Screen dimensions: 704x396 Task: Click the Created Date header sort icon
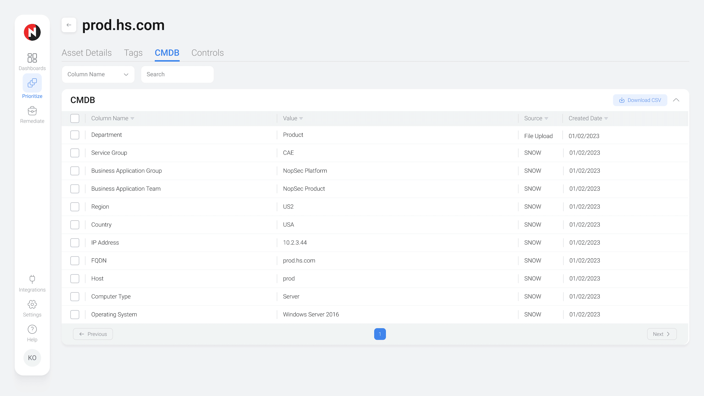(x=606, y=118)
